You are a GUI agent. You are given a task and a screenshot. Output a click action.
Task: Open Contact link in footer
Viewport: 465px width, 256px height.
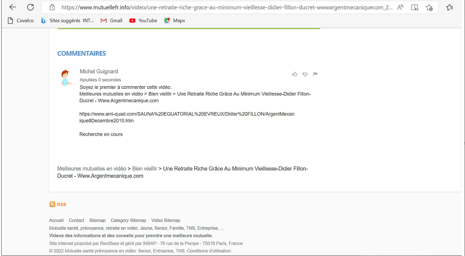(x=76, y=220)
